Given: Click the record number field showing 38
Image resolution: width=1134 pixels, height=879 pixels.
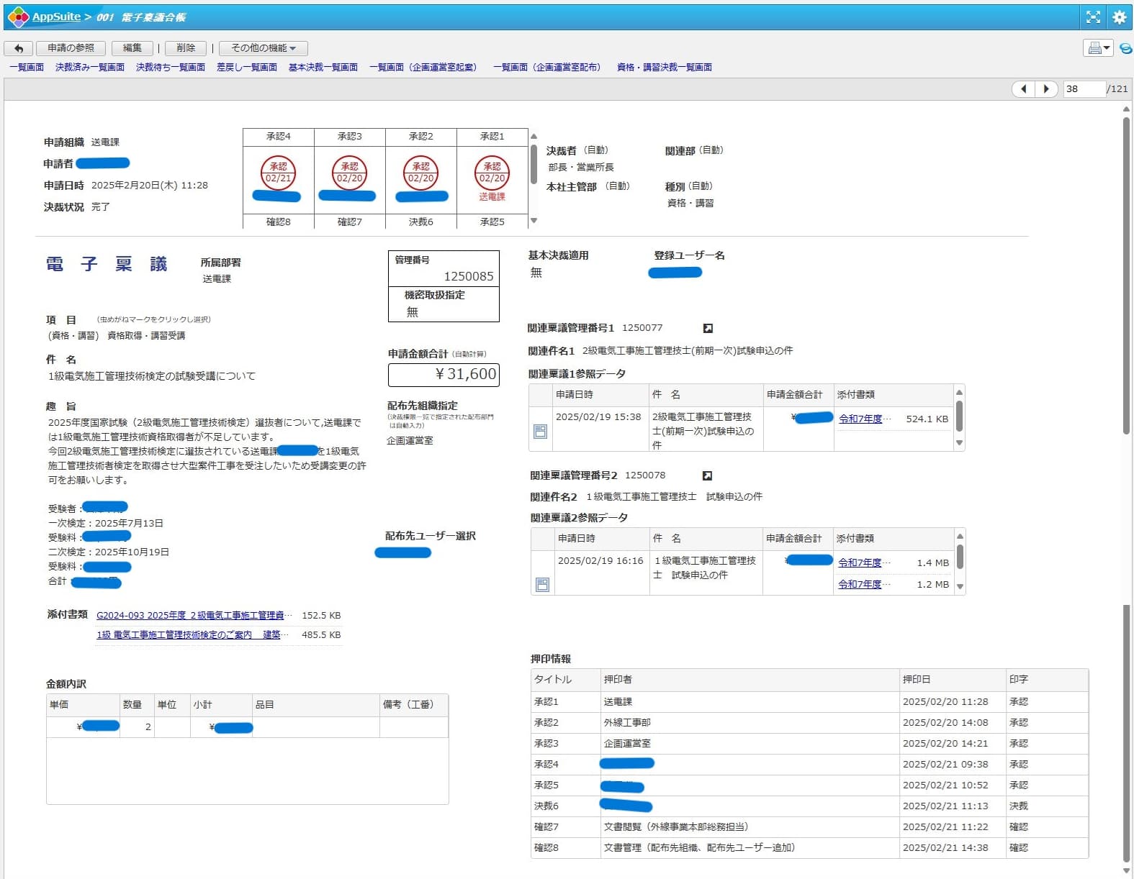Looking at the screenshot, I should (1083, 89).
